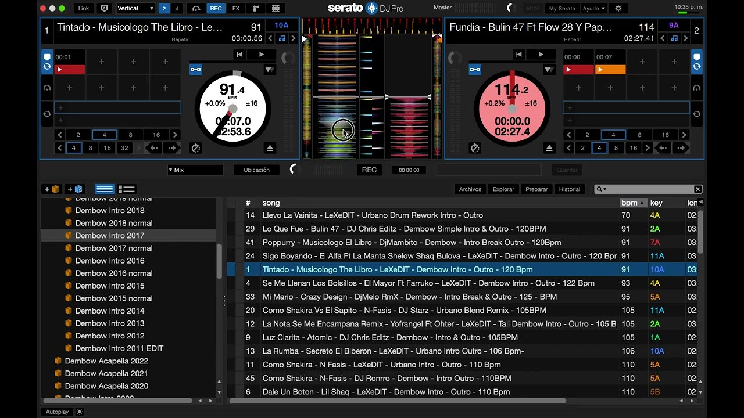Jump to track start on deck 2
The image size is (744, 418).
(x=518, y=54)
